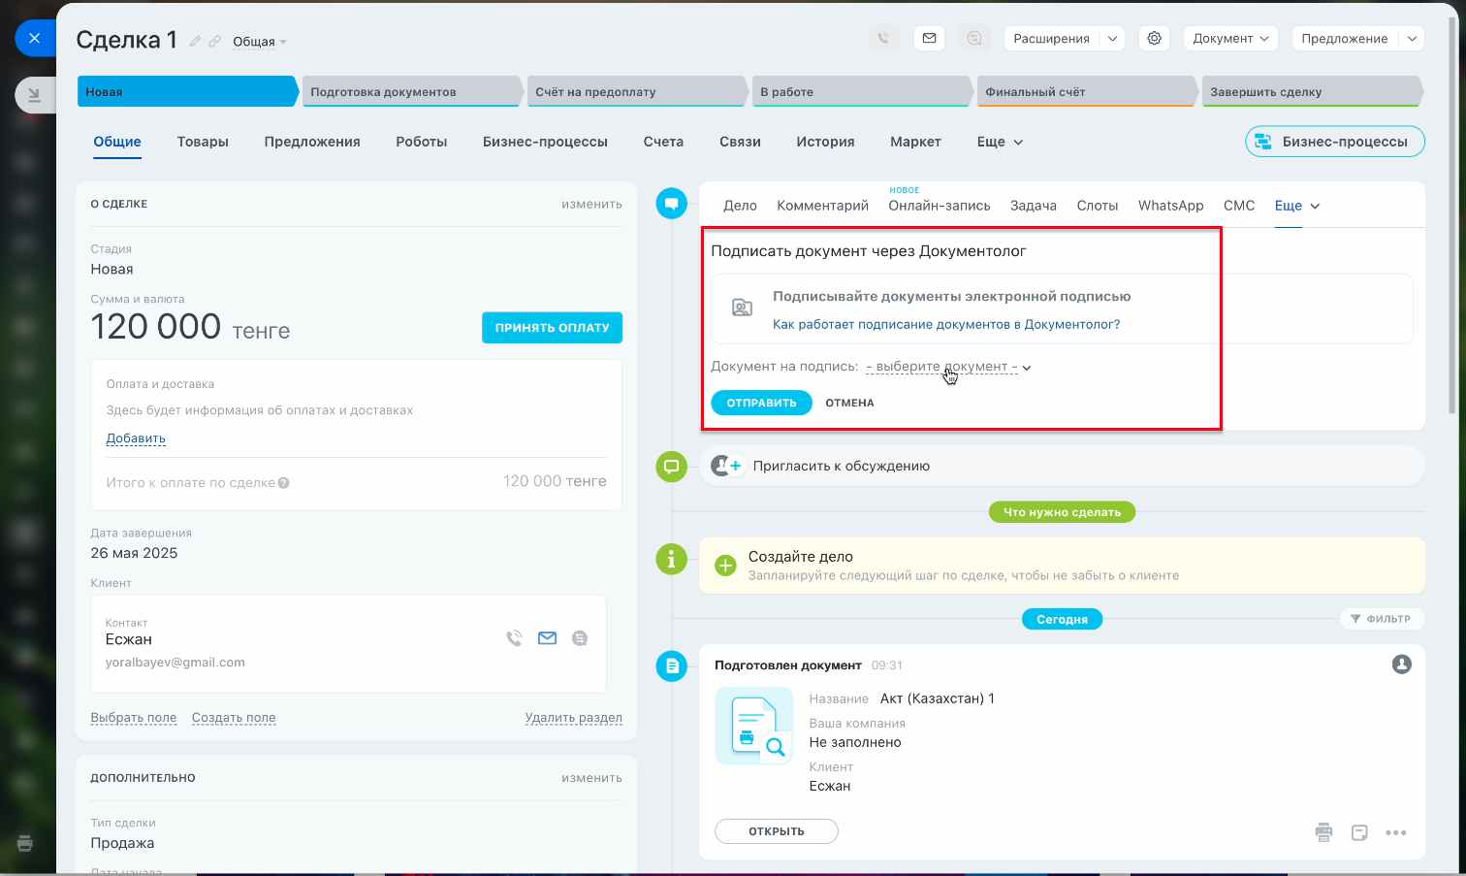The image size is (1466, 876).
Task: Click the timeline's blue chat bubble icon
Action: click(x=671, y=204)
